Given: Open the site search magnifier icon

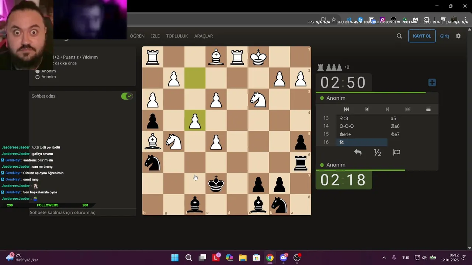Looking at the screenshot, I should tap(399, 36).
